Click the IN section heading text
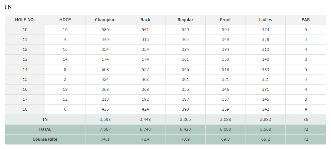Viewport: 331px width, 149px height. point(8,7)
